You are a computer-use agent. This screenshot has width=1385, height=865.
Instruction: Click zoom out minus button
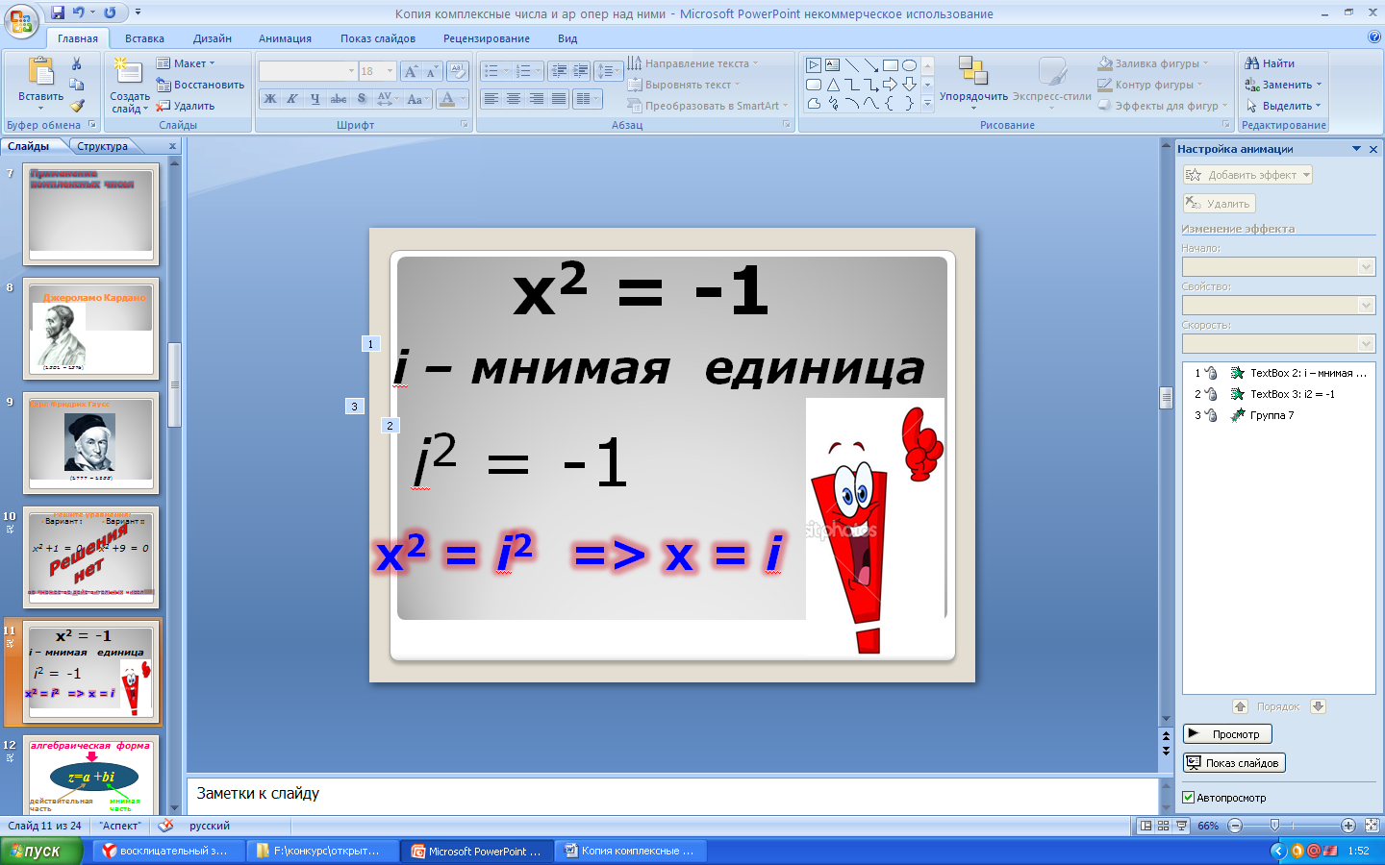tap(1236, 826)
